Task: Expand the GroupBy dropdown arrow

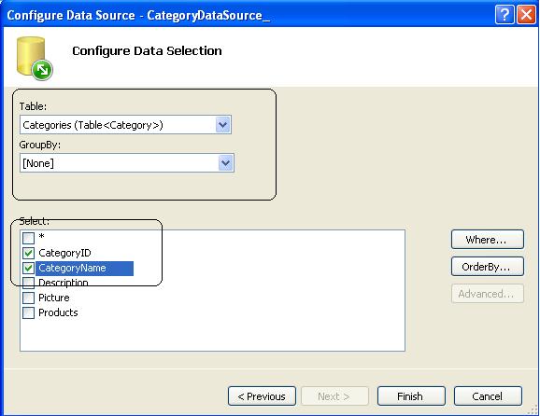Action: click(x=225, y=163)
